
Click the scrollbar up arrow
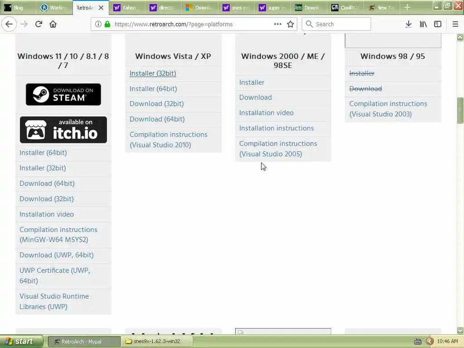460,37
